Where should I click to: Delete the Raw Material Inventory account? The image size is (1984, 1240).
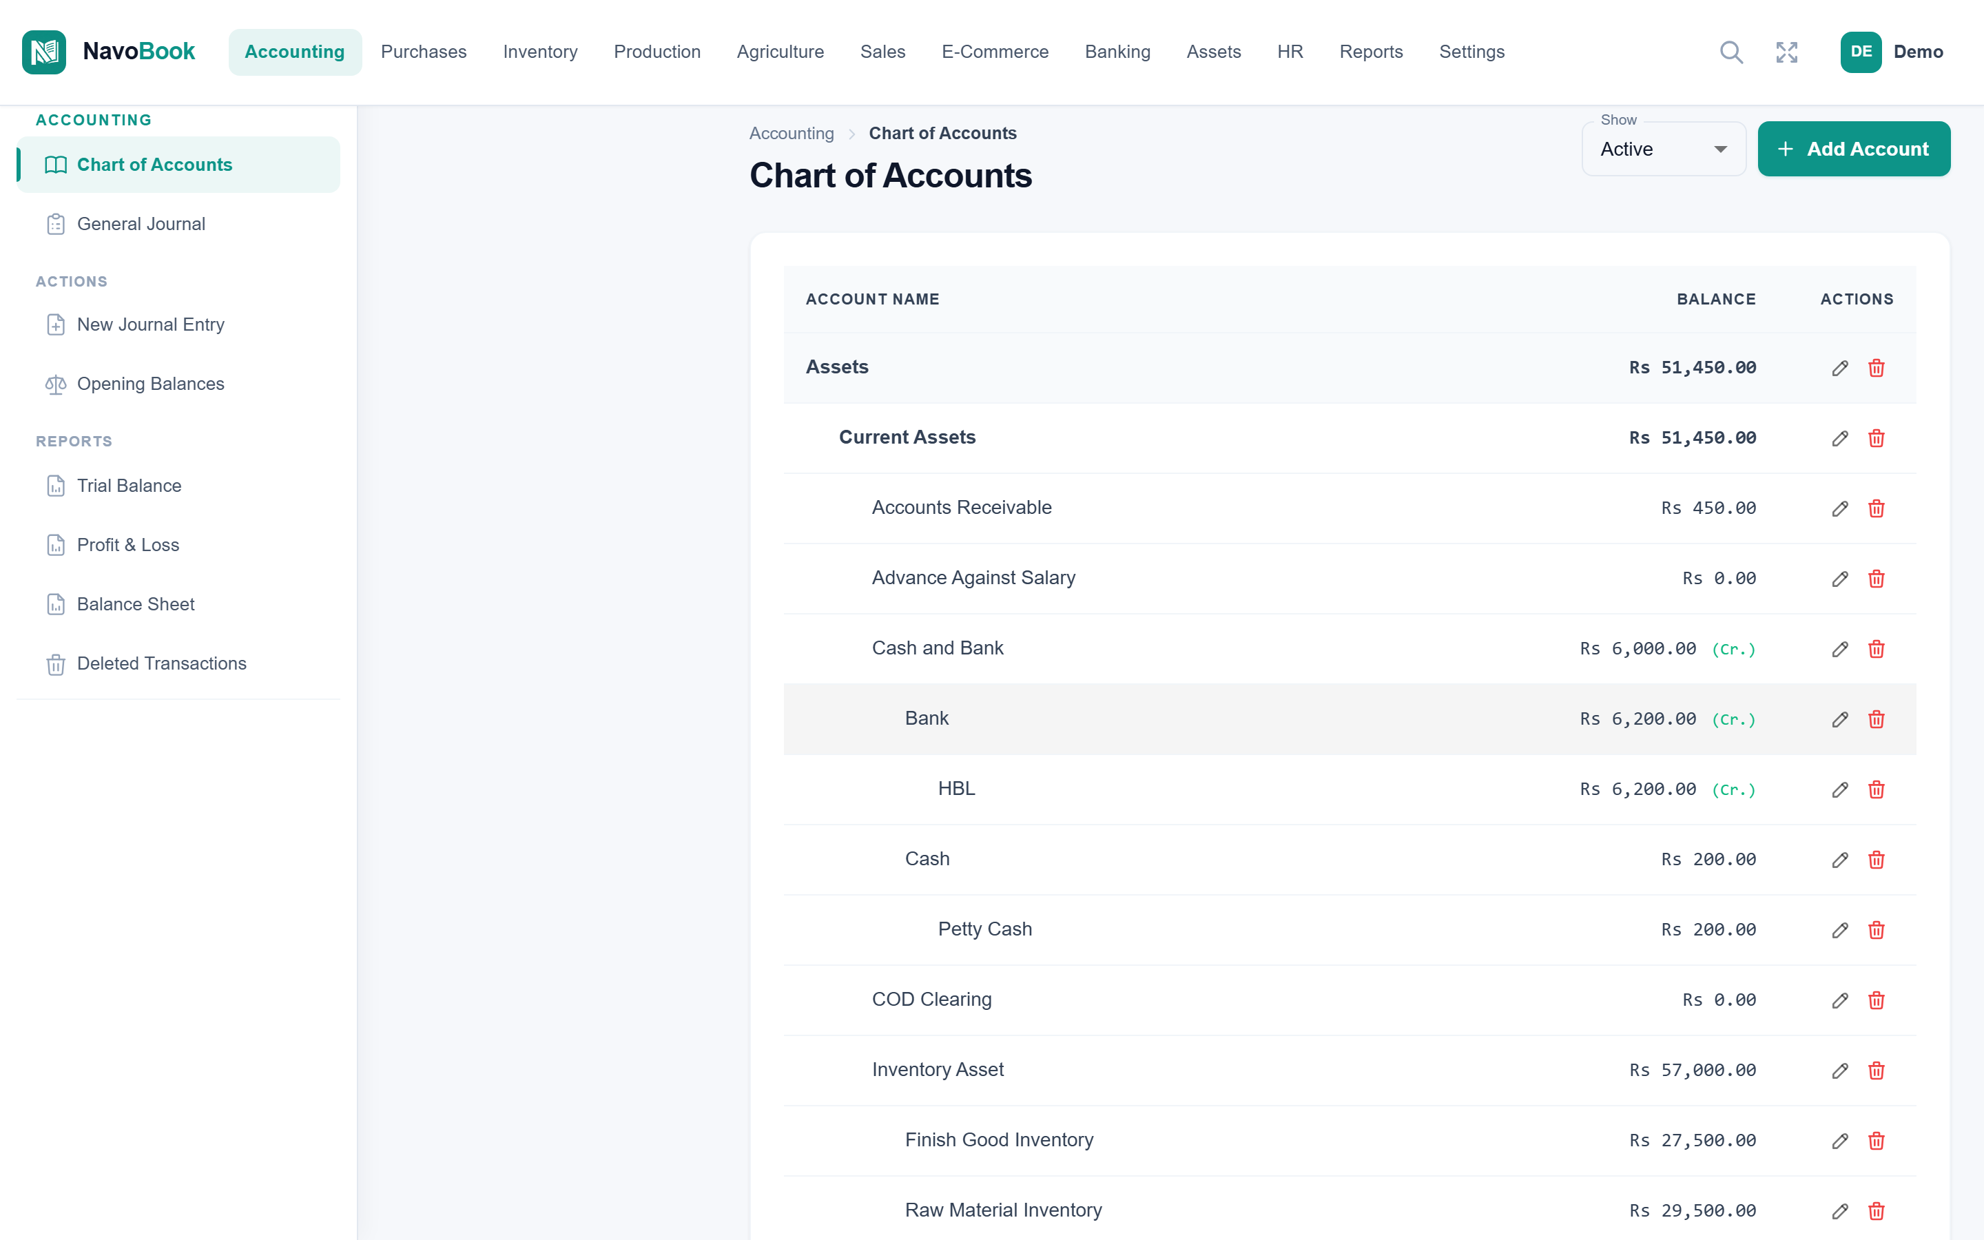tap(1876, 1211)
